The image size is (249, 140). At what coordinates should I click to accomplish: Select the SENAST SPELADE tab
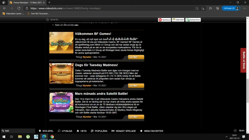pos(124,131)
